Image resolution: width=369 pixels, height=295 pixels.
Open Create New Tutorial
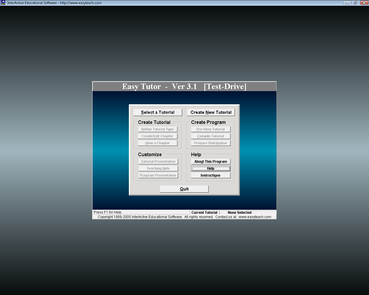[x=211, y=112]
